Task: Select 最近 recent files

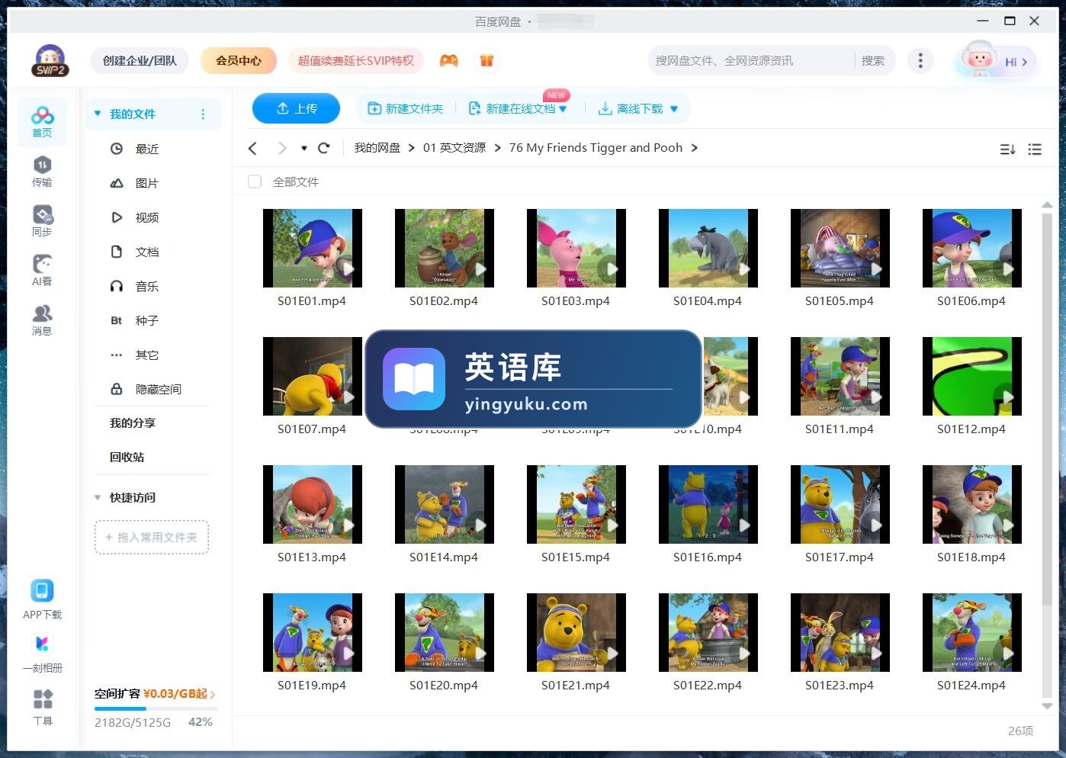Action: pos(147,149)
